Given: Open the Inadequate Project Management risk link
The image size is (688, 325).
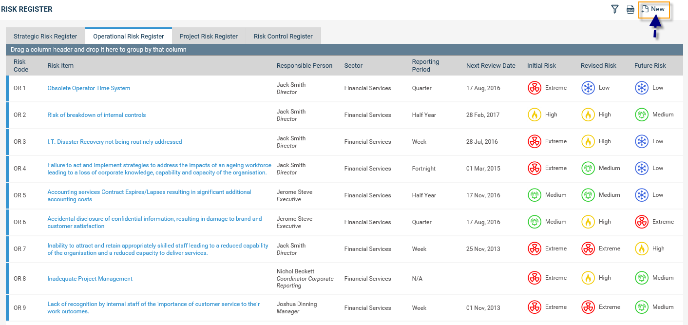Looking at the screenshot, I should pyautogui.click(x=90, y=278).
